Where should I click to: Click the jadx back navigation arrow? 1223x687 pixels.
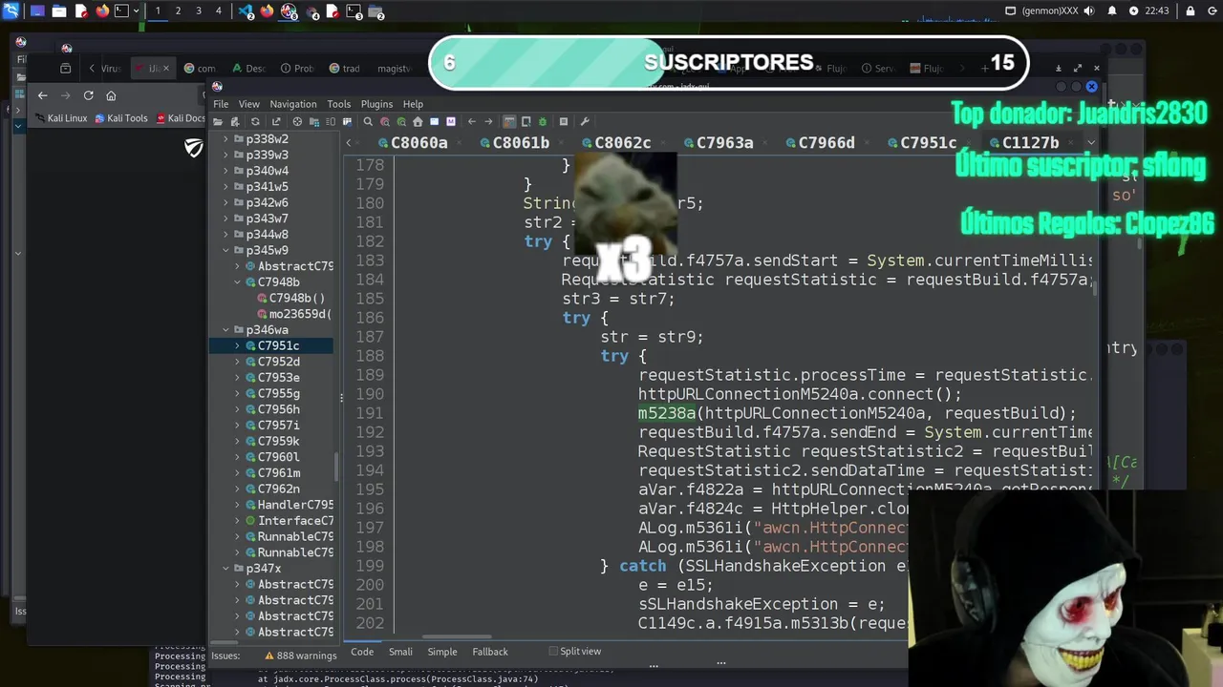click(471, 121)
